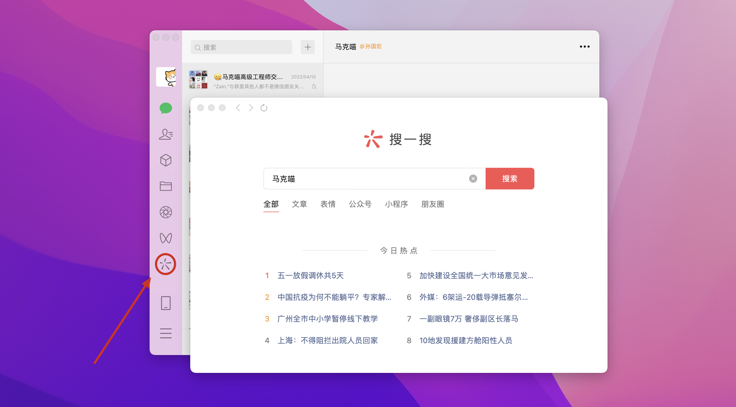Screen dimensions: 736x407
Task: Switch to the 公众号 tab
Action: pos(360,204)
